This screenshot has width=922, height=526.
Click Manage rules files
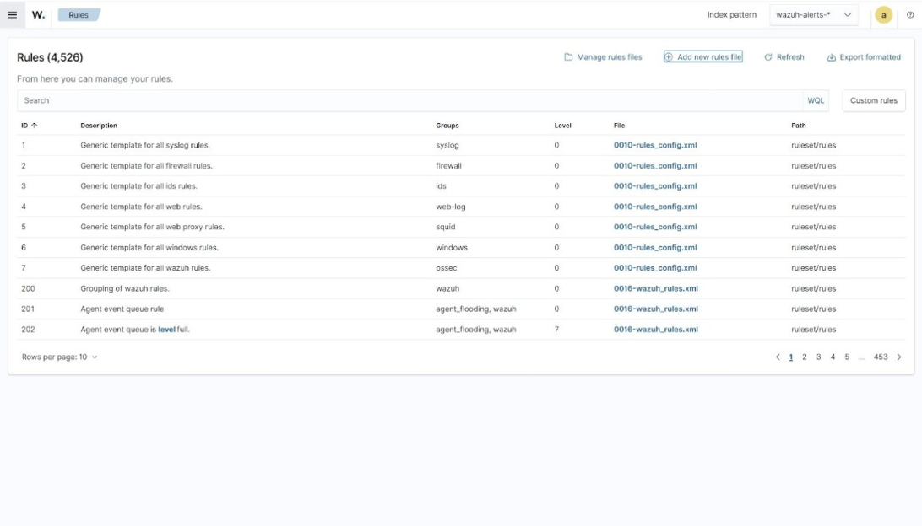tap(603, 57)
